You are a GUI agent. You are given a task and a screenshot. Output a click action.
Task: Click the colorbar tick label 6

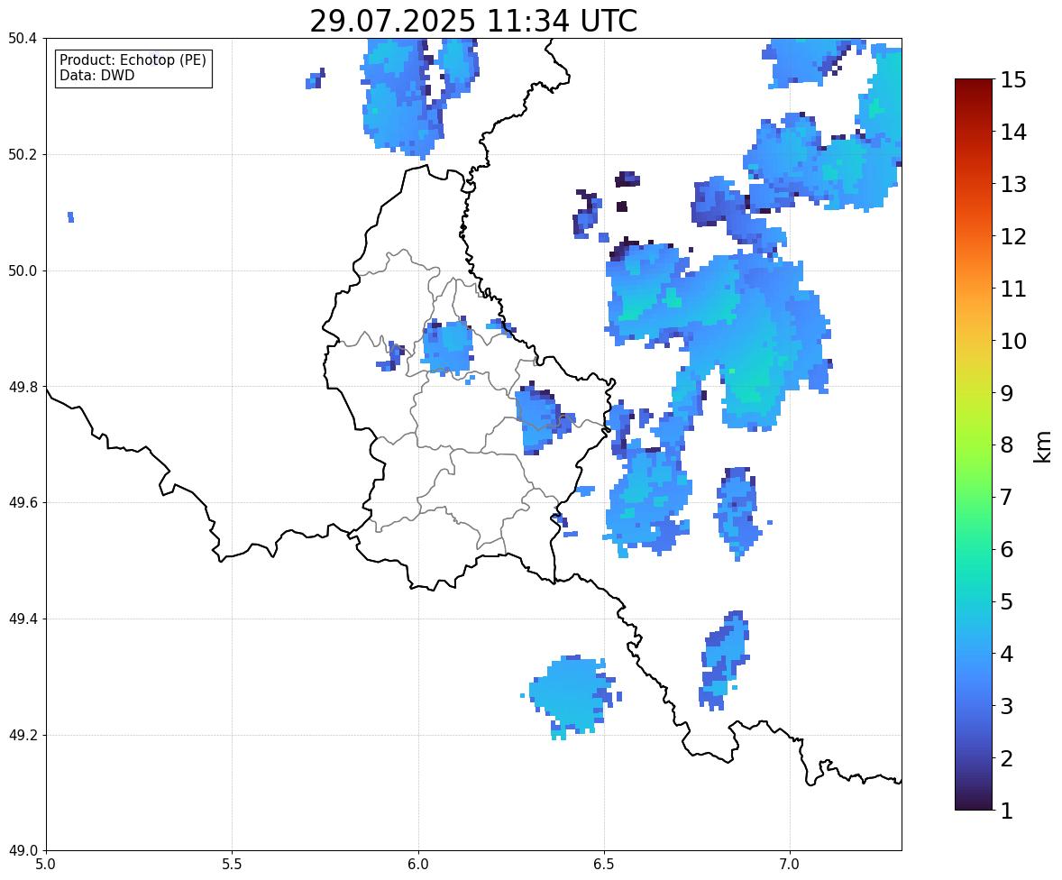(x=1007, y=549)
